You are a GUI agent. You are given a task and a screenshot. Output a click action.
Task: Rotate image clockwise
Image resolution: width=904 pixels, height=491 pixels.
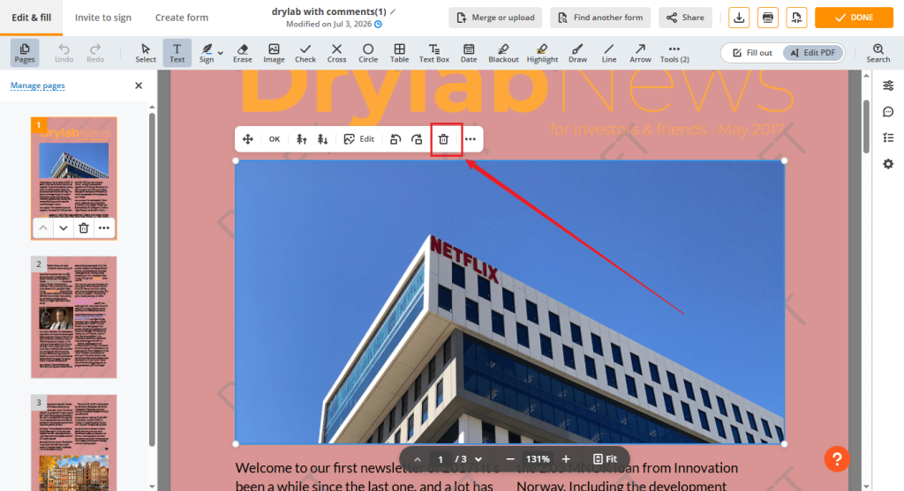pos(417,139)
